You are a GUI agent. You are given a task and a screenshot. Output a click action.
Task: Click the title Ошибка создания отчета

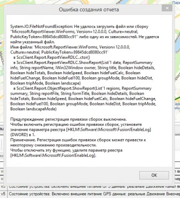tap(89, 9)
